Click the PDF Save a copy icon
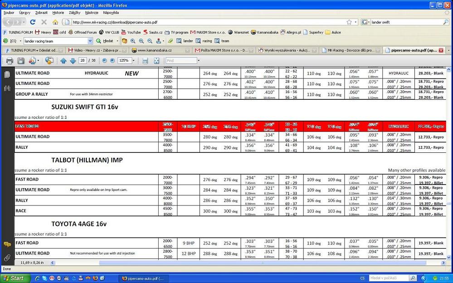453x283 pixels. pos(21,61)
